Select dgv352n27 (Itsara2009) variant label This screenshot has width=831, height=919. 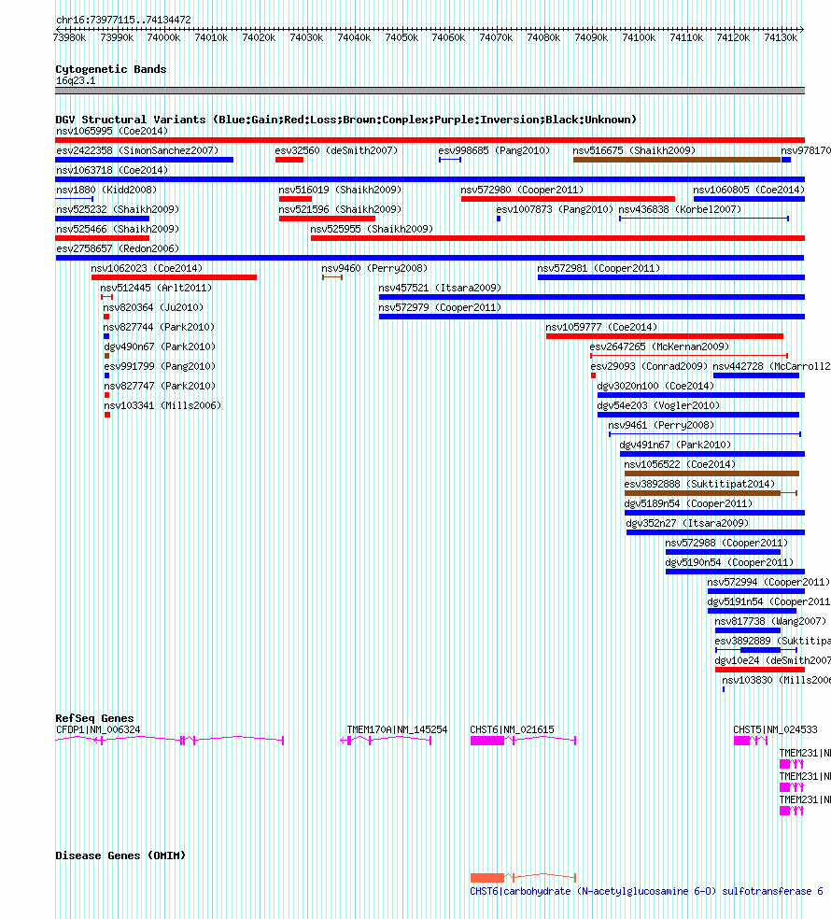687,523
